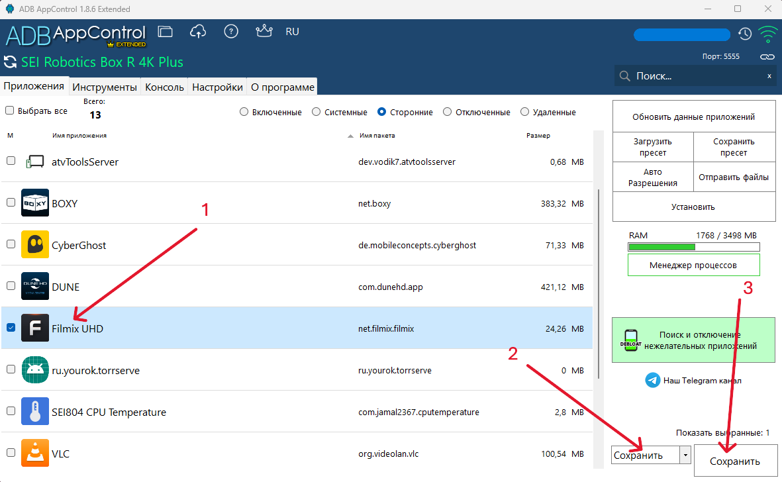The width and height of the screenshot is (782, 482).
Task: Check the DUNE checkbox
Action: (11, 286)
